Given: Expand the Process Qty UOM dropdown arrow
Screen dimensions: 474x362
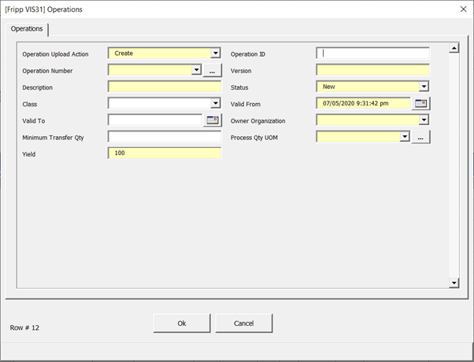Looking at the screenshot, I should pos(405,136).
